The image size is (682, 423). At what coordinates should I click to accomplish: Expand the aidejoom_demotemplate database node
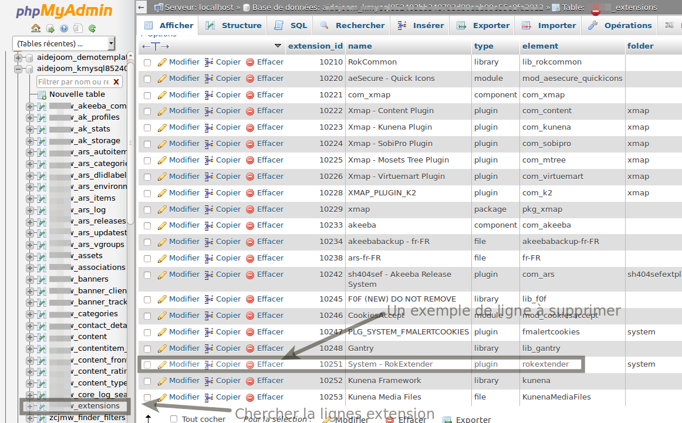point(18,57)
